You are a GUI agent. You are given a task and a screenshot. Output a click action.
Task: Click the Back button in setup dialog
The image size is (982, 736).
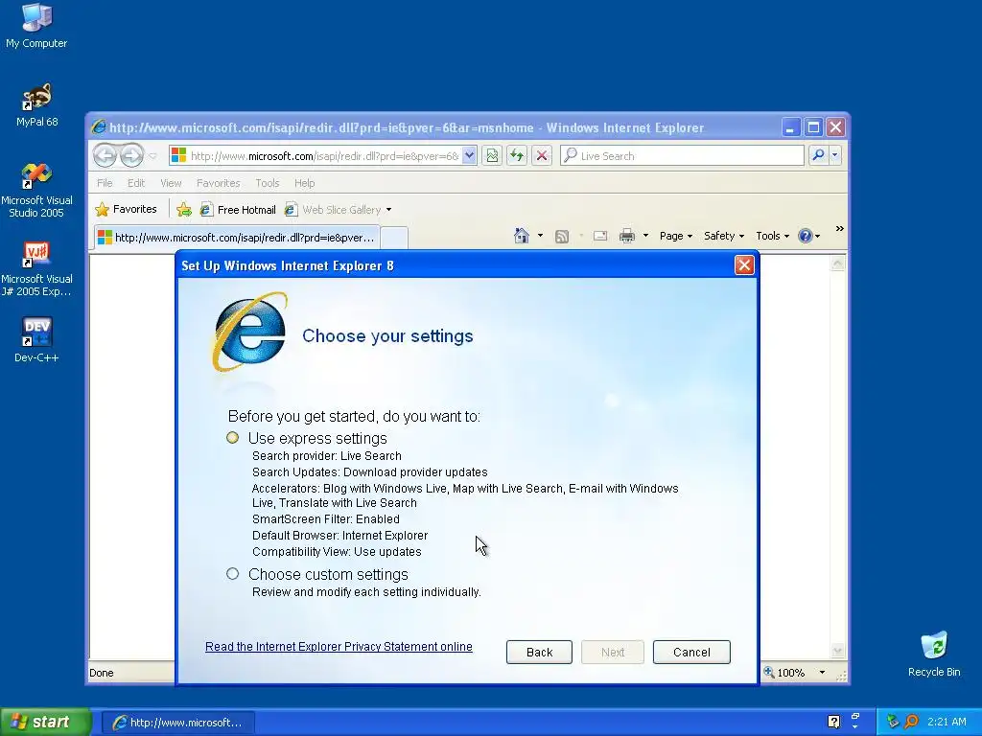[x=539, y=652]
